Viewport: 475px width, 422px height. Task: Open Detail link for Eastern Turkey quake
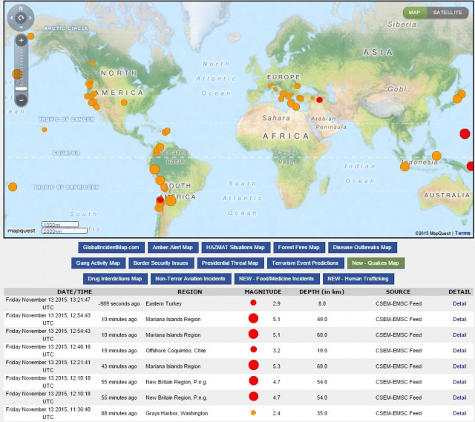(459, 303)
